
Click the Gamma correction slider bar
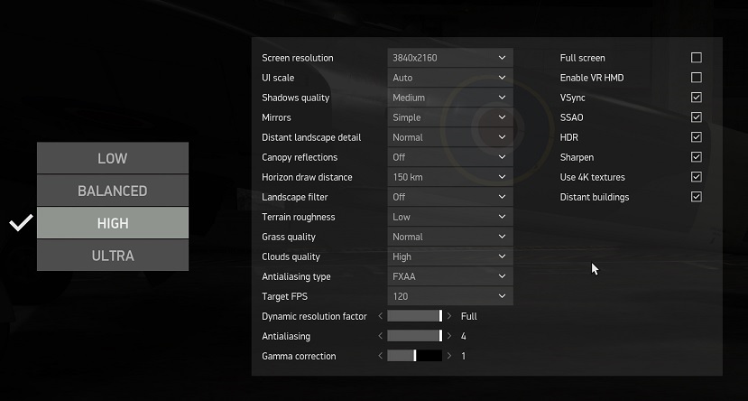coord(414,356)
